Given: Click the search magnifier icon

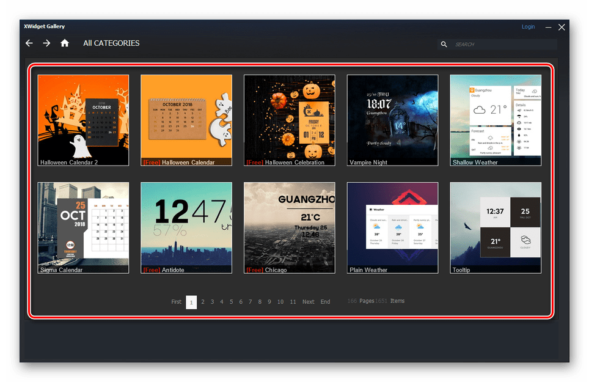Looking at the screenshot, I should coord(444,45).
